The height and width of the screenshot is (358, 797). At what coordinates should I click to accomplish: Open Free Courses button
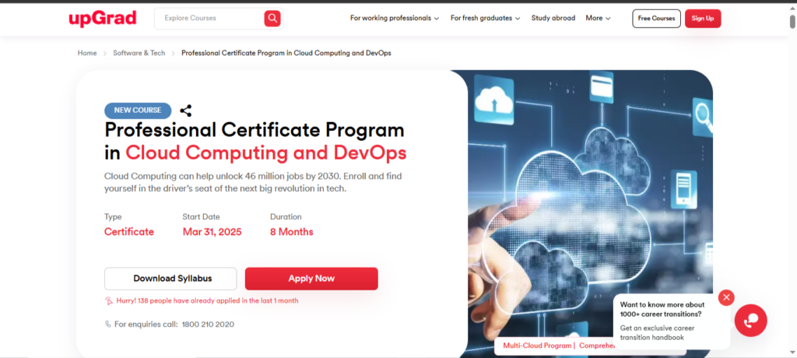[x=656, y=19]
